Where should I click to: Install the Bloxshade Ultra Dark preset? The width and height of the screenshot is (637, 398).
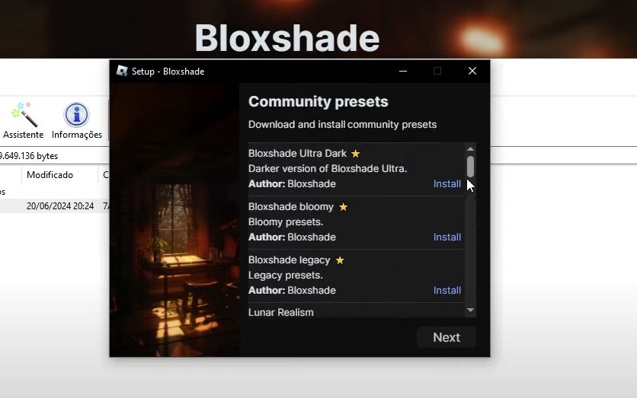pos(447,184)
